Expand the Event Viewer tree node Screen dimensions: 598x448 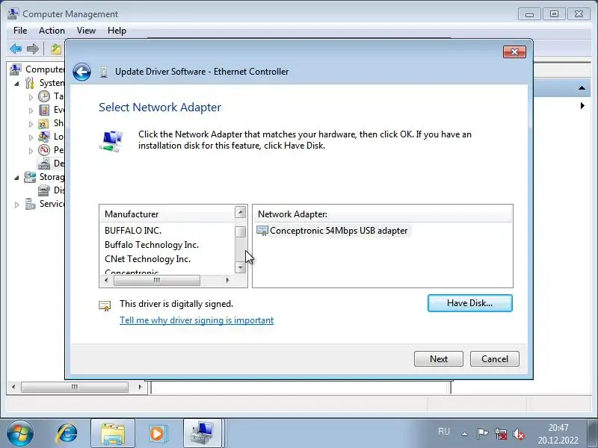[31, 111]
